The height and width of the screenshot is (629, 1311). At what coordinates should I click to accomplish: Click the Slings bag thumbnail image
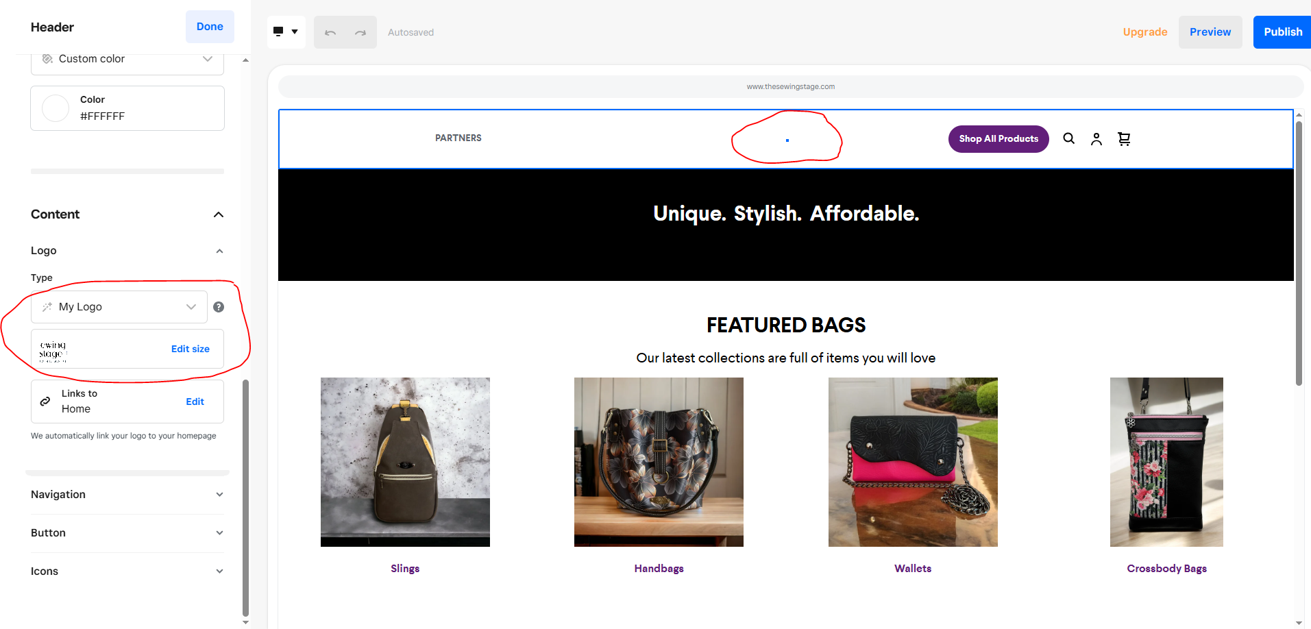click(405, 462)
